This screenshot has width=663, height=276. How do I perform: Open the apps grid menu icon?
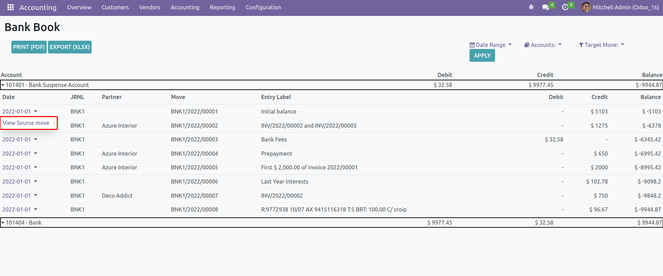(10, 7)
